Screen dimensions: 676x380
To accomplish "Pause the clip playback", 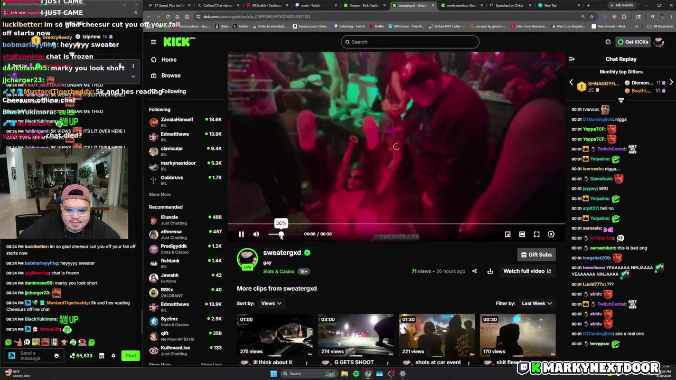I will 241,234.
